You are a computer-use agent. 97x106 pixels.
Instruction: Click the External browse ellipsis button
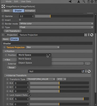(88, 64)
